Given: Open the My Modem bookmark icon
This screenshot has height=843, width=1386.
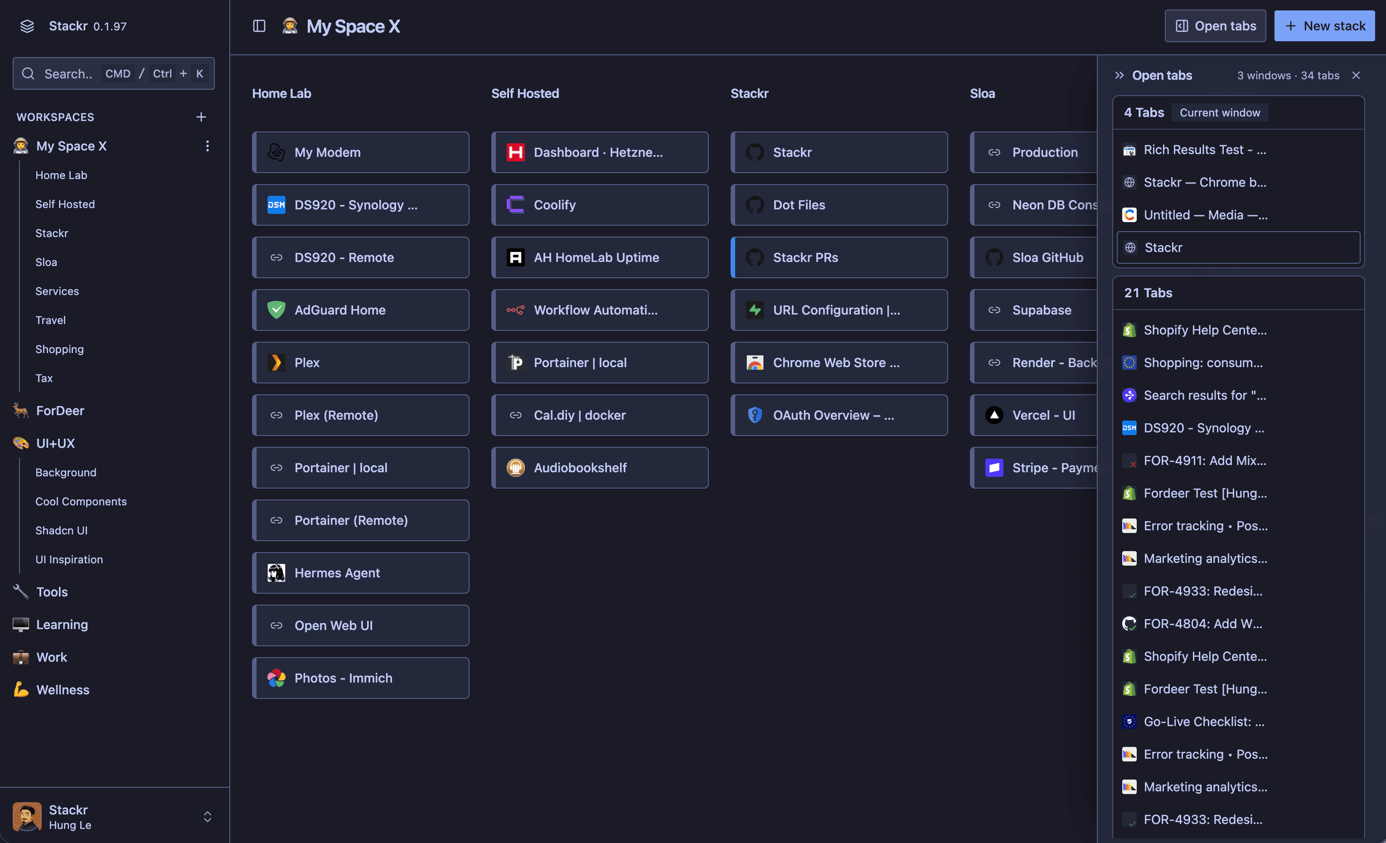Looking at the screenshot, I should point(276,152).
